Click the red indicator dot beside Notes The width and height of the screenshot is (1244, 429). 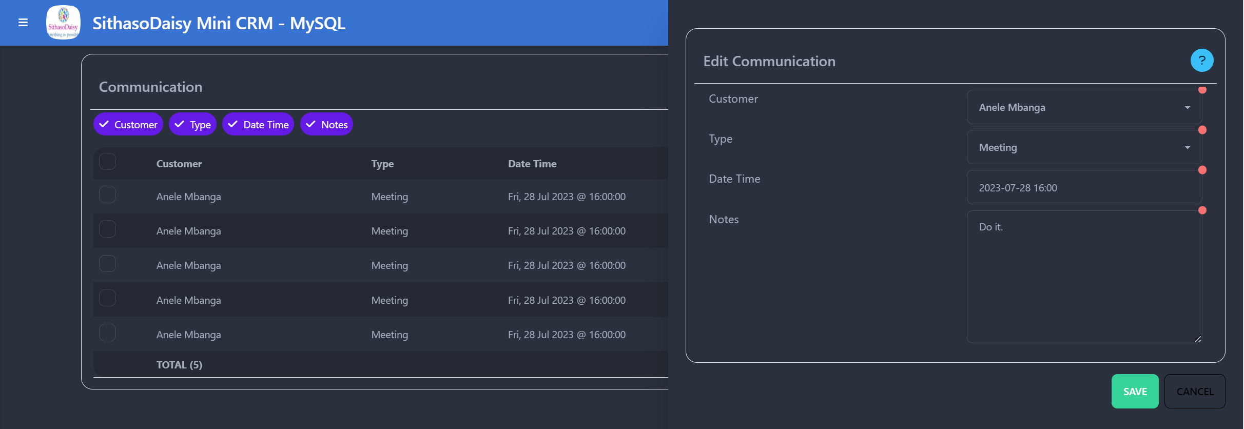[x=1202, y=210]
